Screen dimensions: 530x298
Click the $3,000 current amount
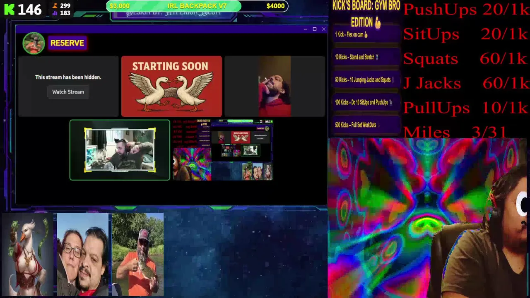[120, 6]
